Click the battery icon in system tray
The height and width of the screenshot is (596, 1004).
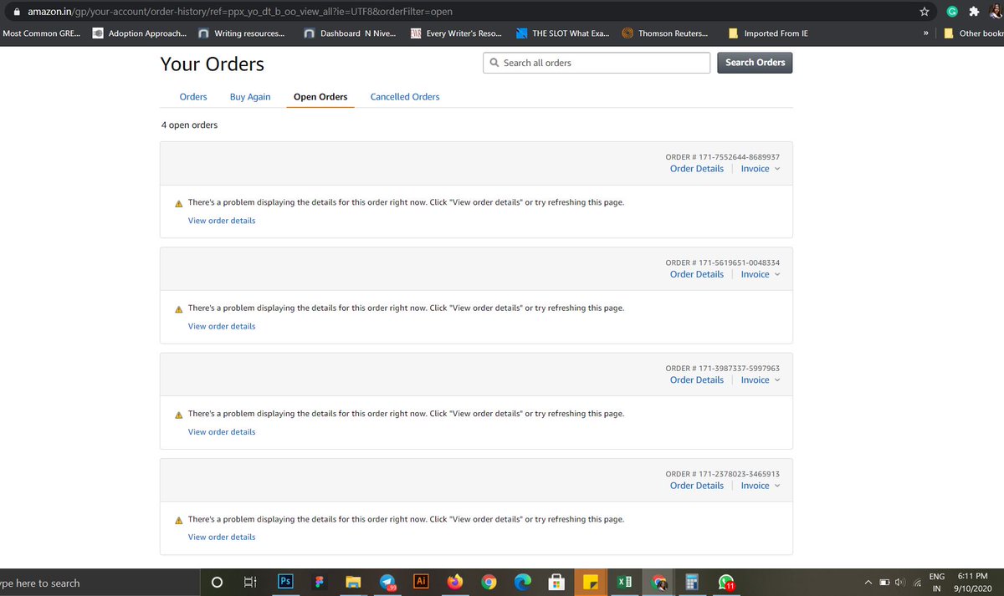[x=884, y=583]
